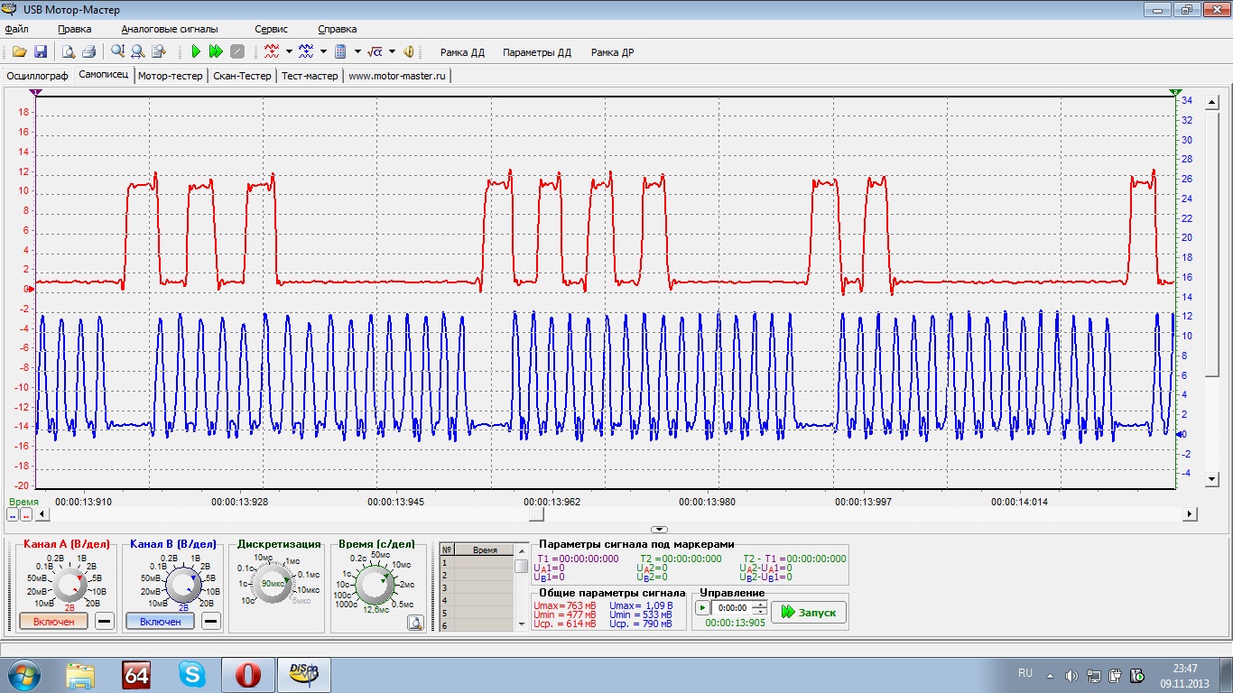Open the Файл menu

[x=16, y=29]
